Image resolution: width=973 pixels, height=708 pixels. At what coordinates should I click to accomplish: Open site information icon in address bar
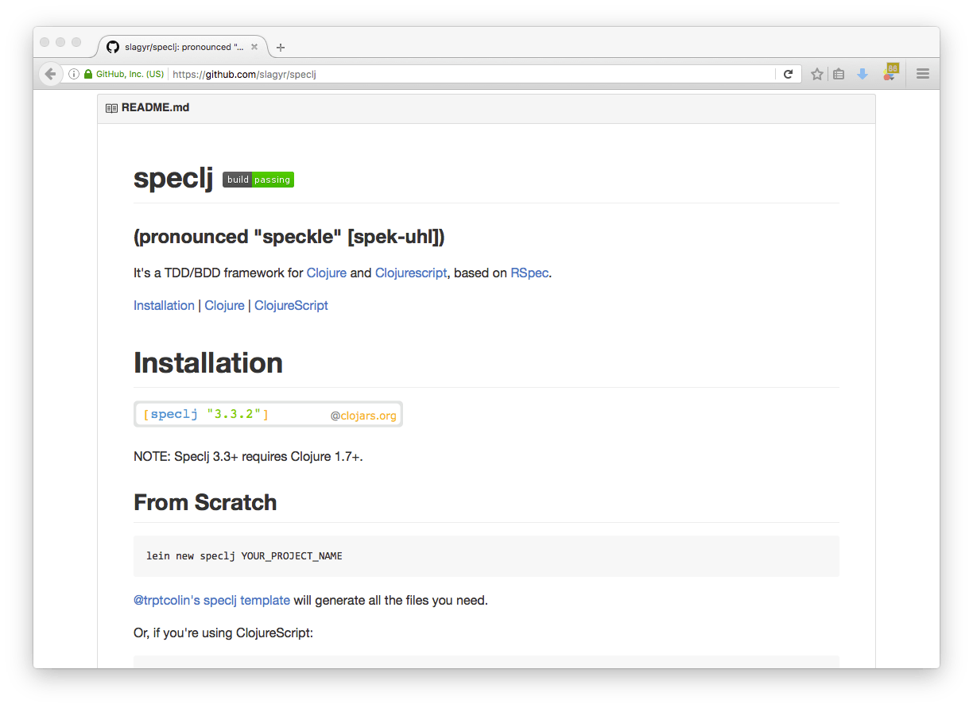74,74
